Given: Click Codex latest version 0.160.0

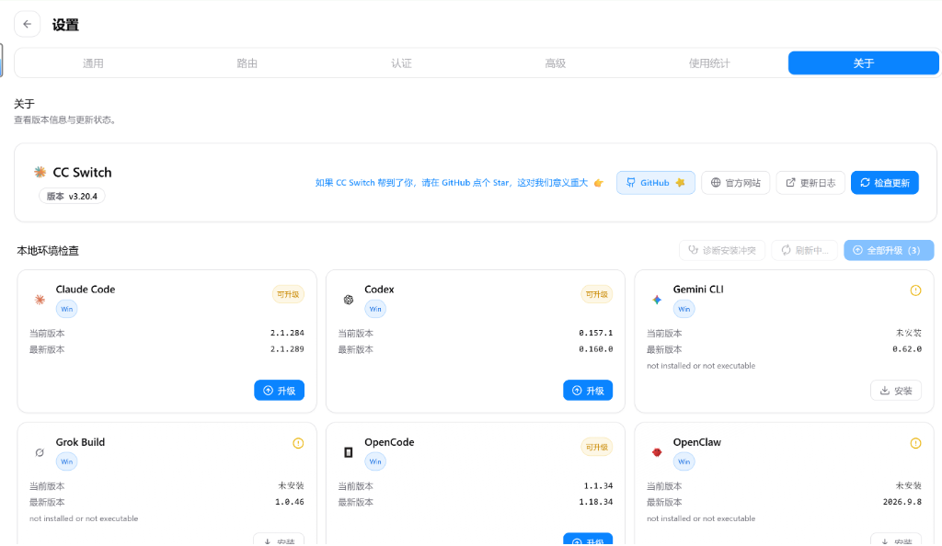Looking at the screenshot, I should 596,349.
